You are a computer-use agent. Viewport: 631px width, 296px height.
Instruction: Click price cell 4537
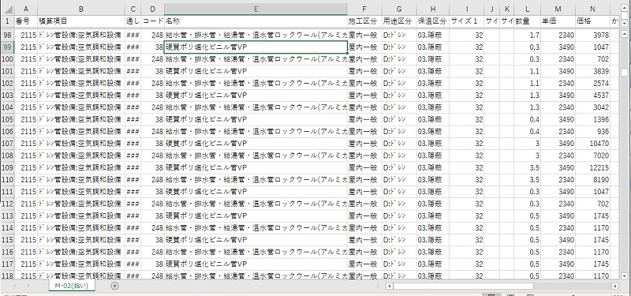(x=593, y=96)
